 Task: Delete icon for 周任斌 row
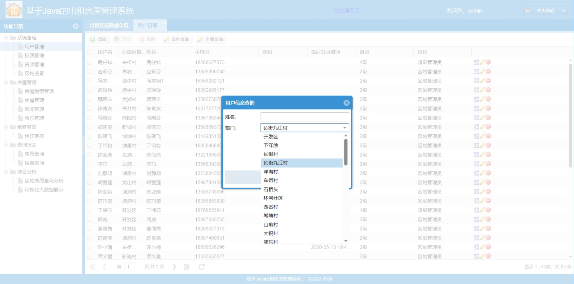coord(488,62)
